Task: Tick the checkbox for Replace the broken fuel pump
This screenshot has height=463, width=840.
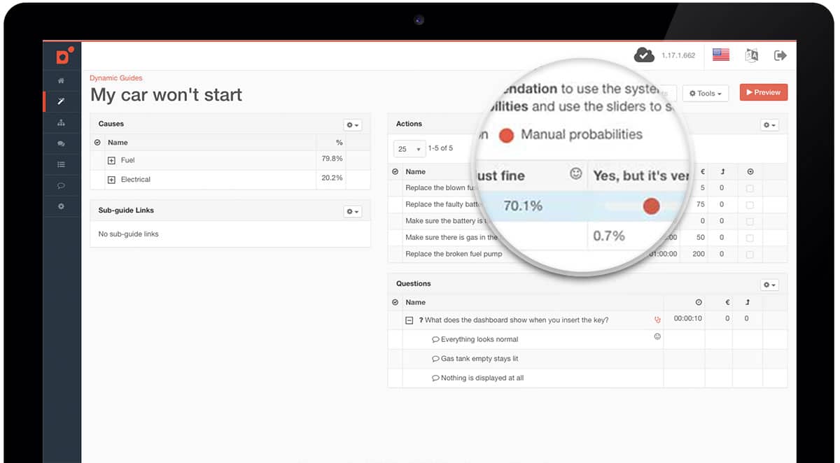Action: [750, 255]
